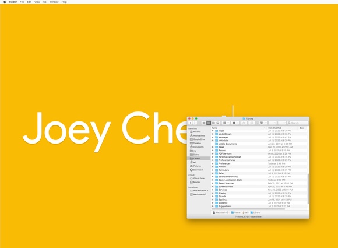Click the Finder search field
The width and height of the screenshot is (338, 248).
point(298,123)
